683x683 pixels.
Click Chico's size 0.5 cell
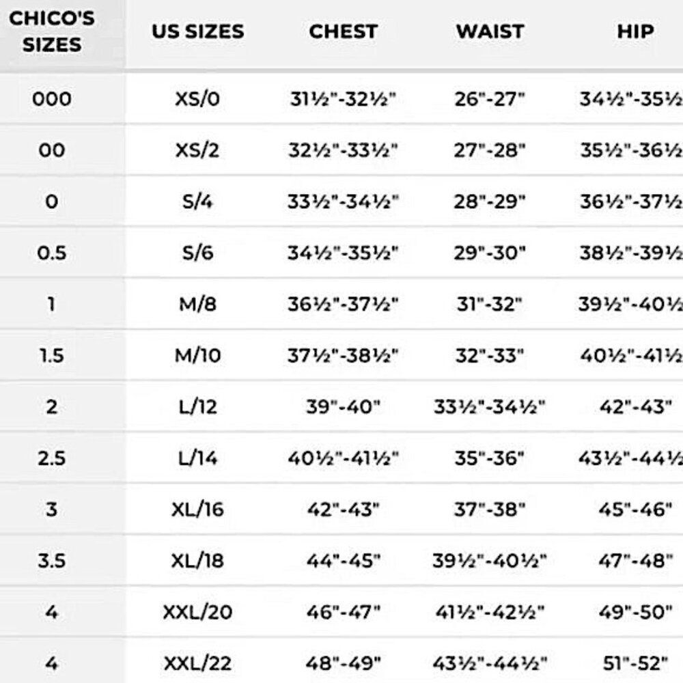click(52, 253)
